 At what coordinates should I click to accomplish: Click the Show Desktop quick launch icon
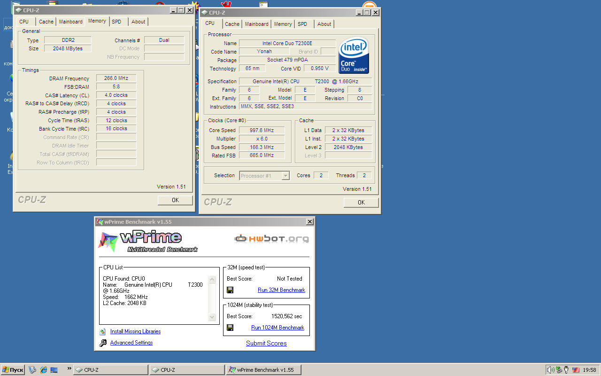coord(54,370)
